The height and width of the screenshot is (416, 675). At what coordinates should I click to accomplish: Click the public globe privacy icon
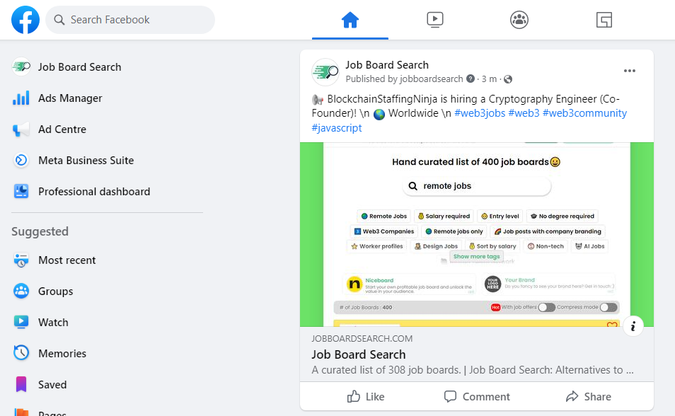coord(508,79)
